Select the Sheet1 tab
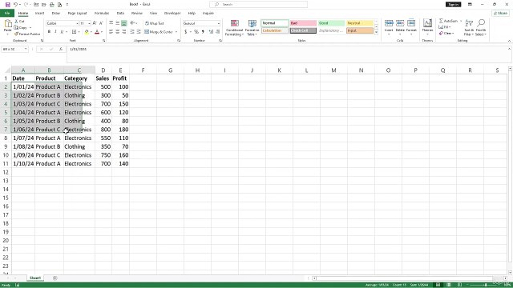513x288 pixels. click(35, 278)
